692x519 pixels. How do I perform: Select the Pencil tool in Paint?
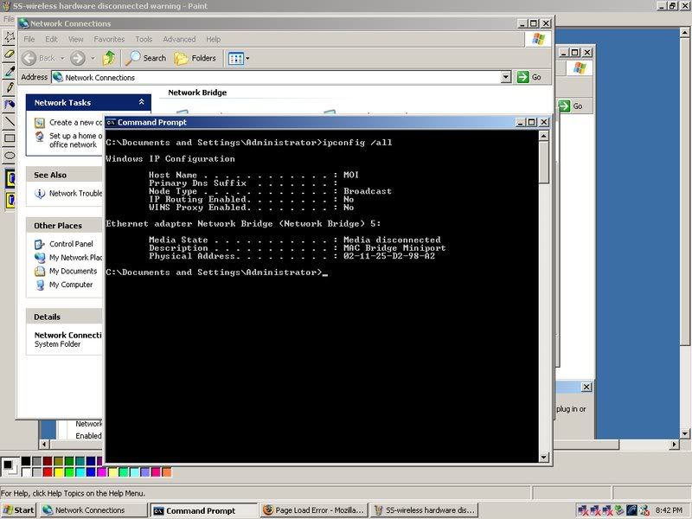click(x=10, y=87)
